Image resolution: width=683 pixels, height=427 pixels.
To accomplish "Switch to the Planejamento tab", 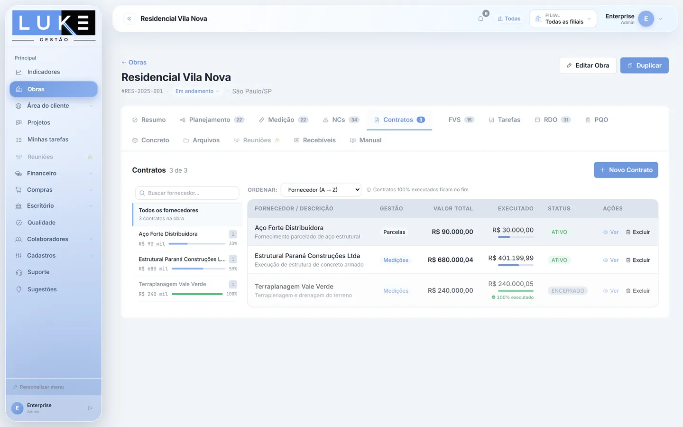I will pos(212,120).
